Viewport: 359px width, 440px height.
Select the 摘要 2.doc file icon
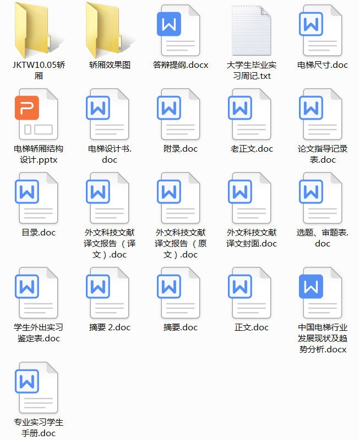tap(107, 293)
